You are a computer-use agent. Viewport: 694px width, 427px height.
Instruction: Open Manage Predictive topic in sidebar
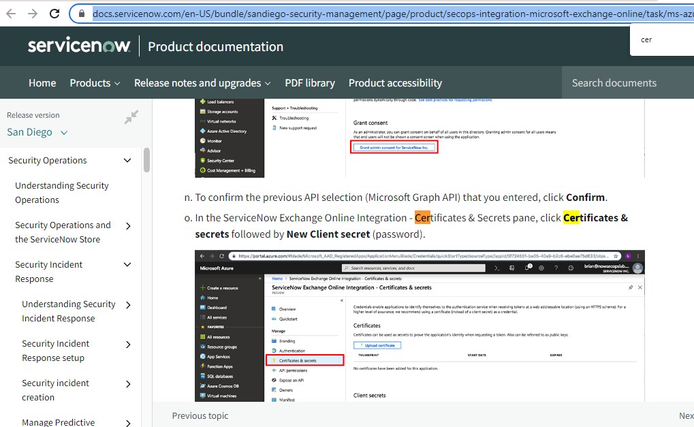59,422
